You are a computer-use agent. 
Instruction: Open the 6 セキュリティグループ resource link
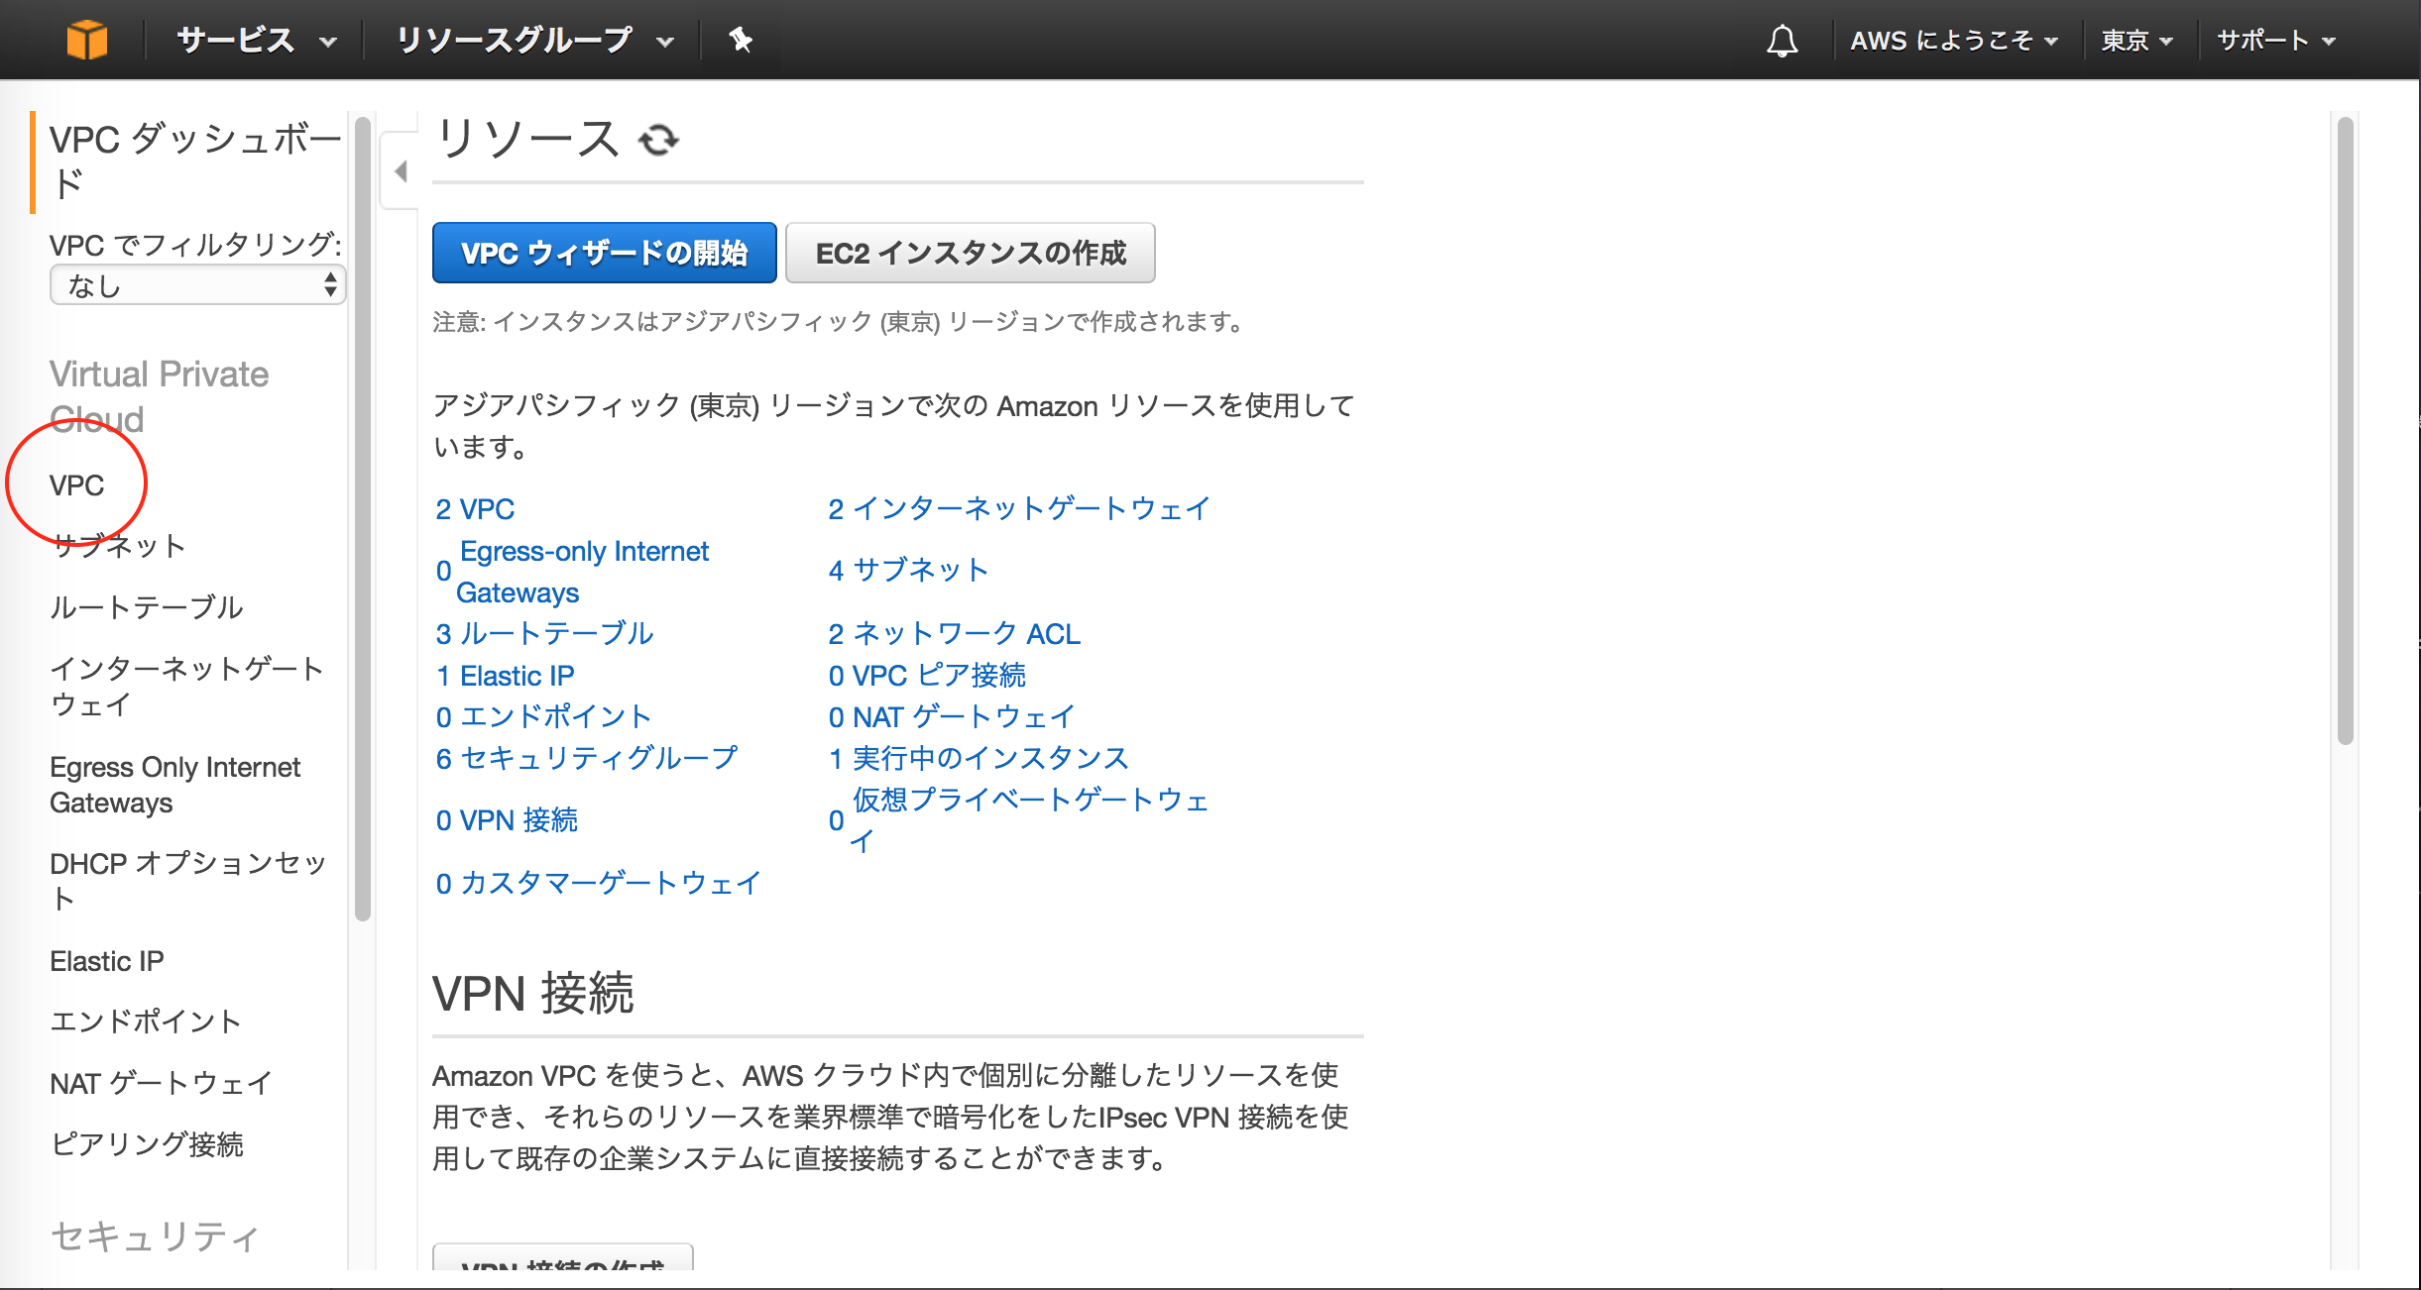pyautogui.click(x=586, y=758)
